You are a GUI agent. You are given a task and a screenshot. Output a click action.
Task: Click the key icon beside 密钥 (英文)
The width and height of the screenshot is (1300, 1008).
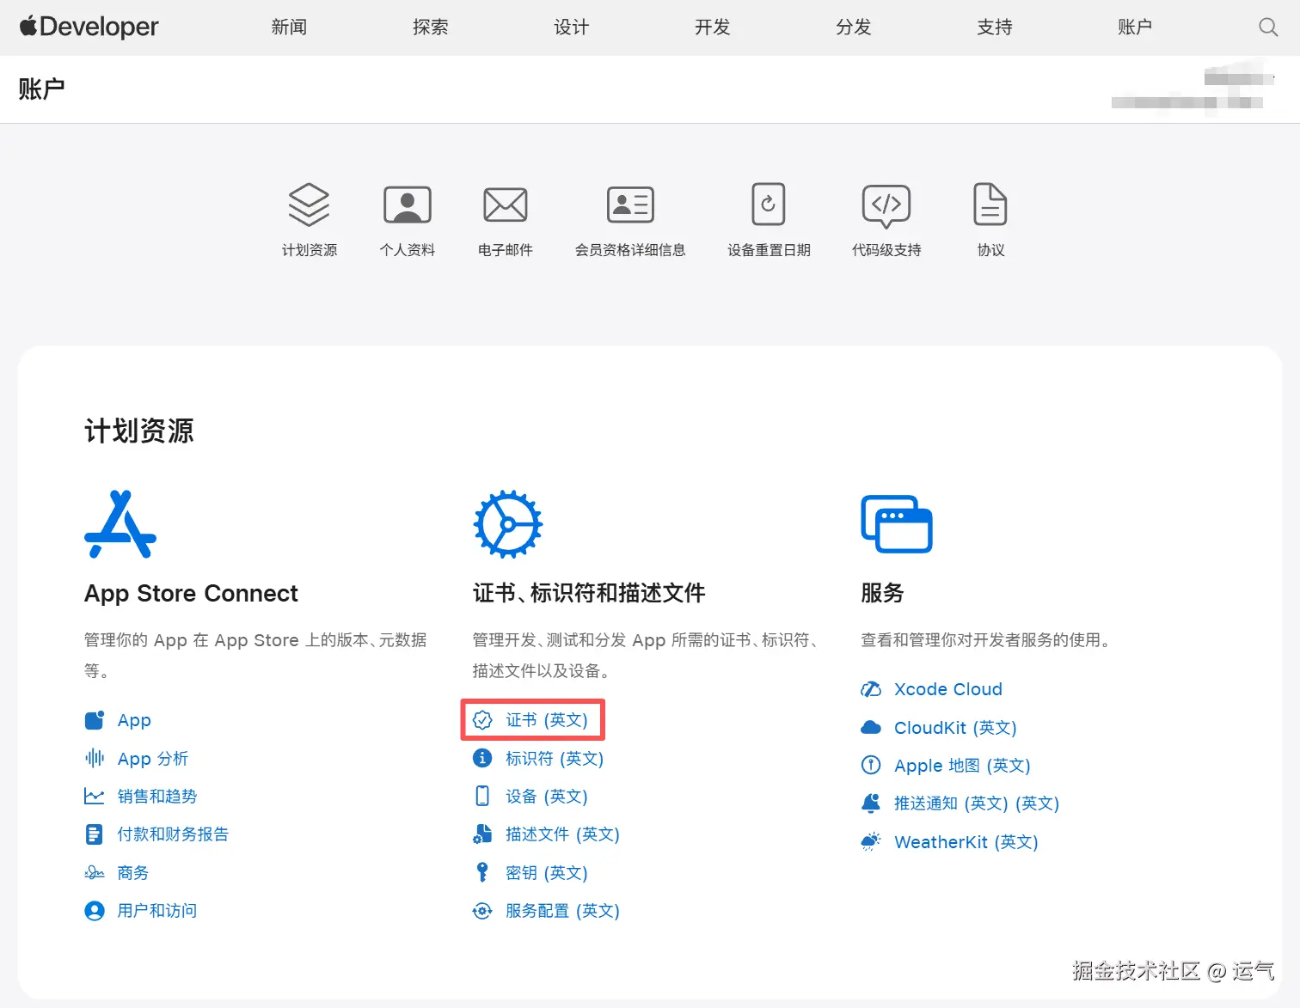483,872
